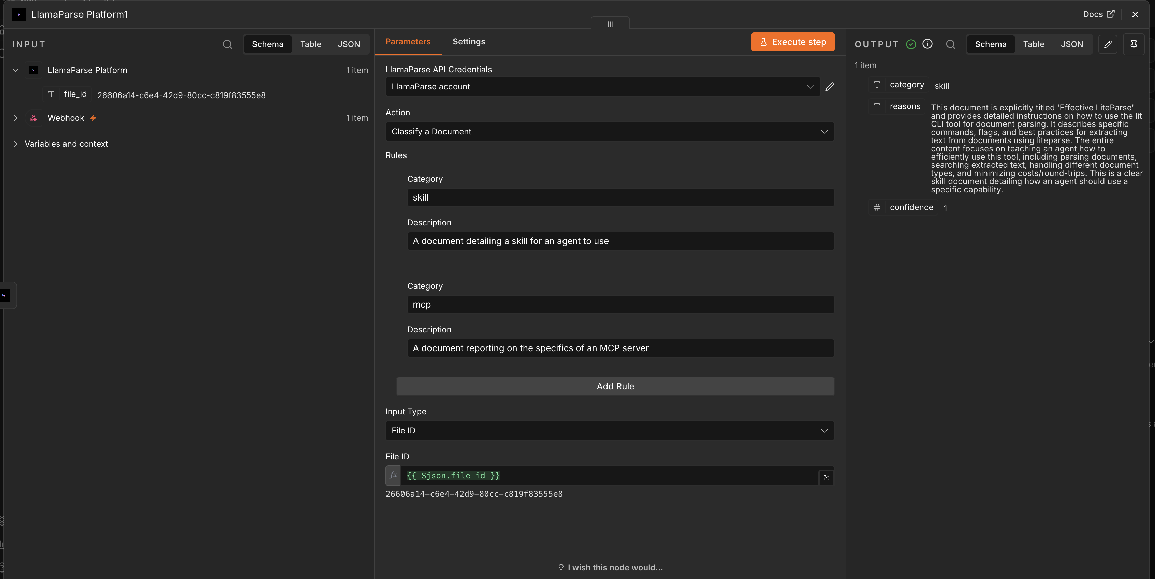This screenshot has height=579, width=1155.
Task: Collapse the LlamaParse Platform input node
Action: (16, 70)
